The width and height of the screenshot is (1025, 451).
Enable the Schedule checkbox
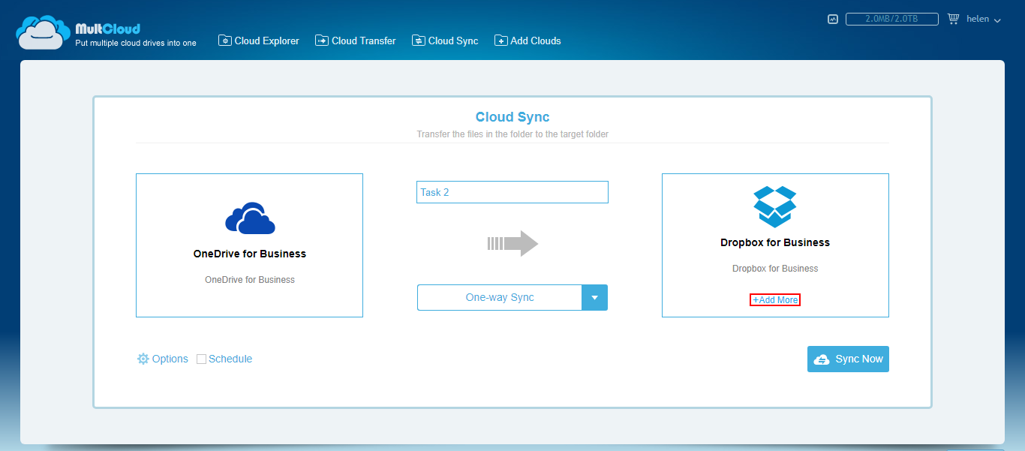click(x=201, y=359)
